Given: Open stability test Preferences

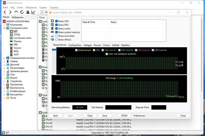Looking at the screenshot, I should point(139,116).
